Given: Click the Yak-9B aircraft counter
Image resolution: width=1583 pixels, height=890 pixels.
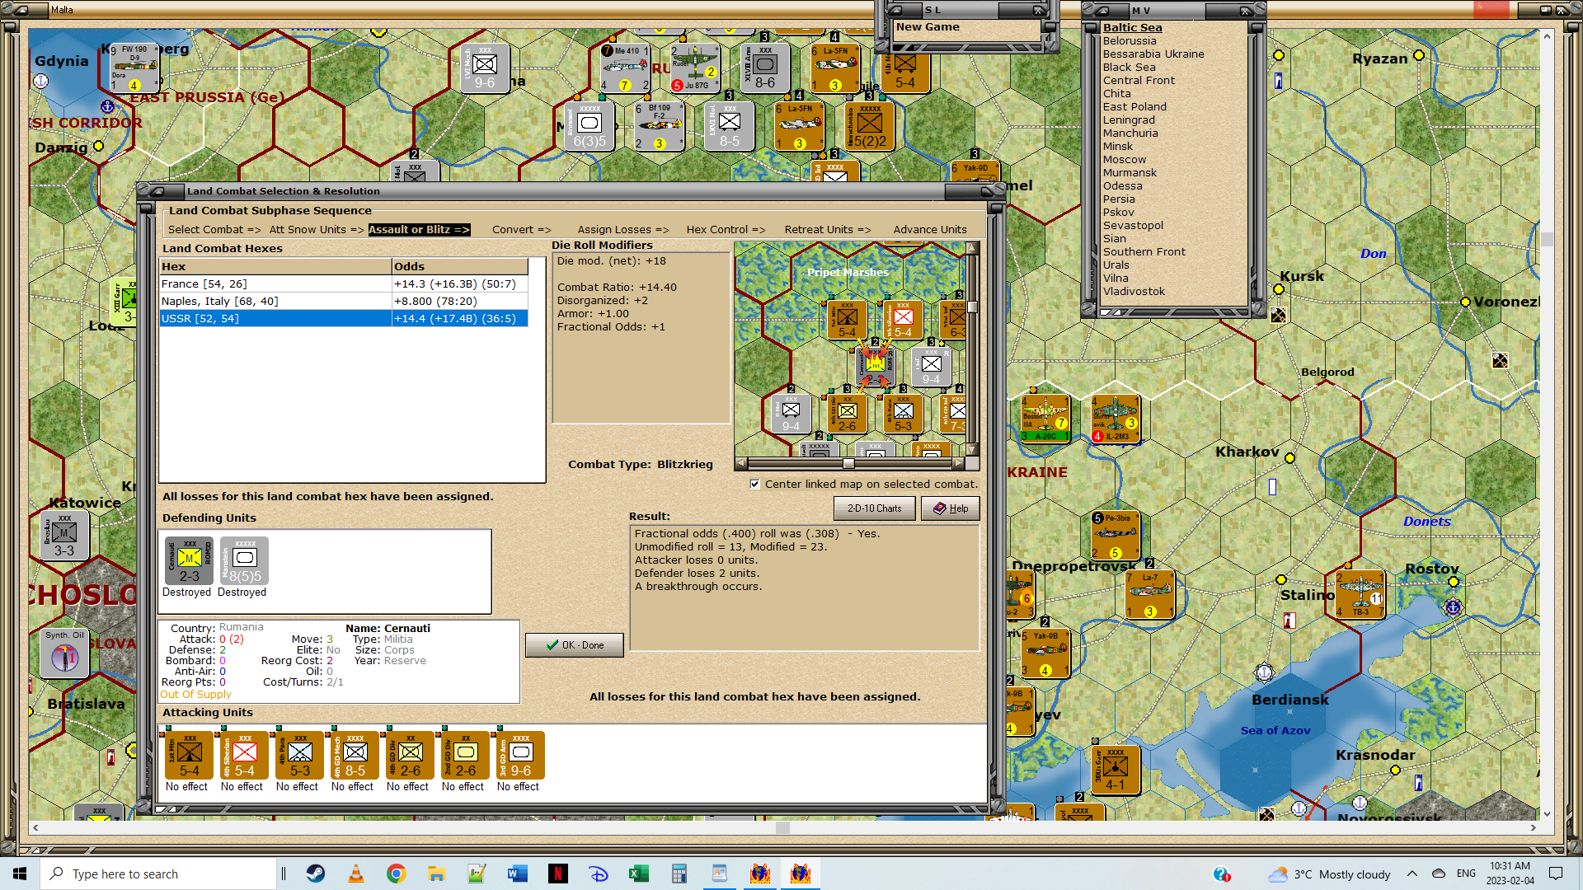Looking at the screenshot, I should 1045,653.
